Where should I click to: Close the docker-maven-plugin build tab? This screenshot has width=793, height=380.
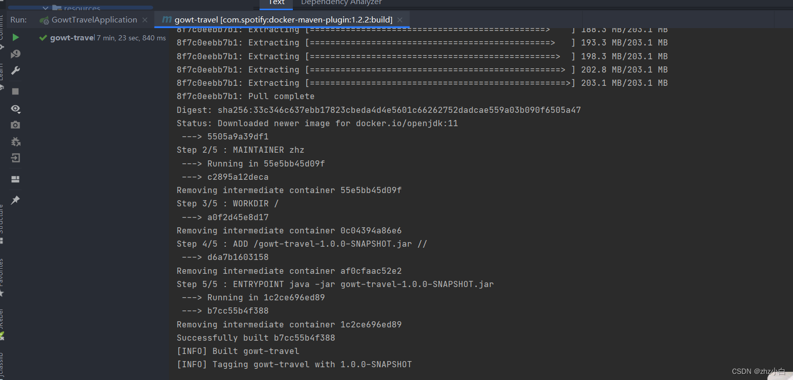[x=400, y=20]
